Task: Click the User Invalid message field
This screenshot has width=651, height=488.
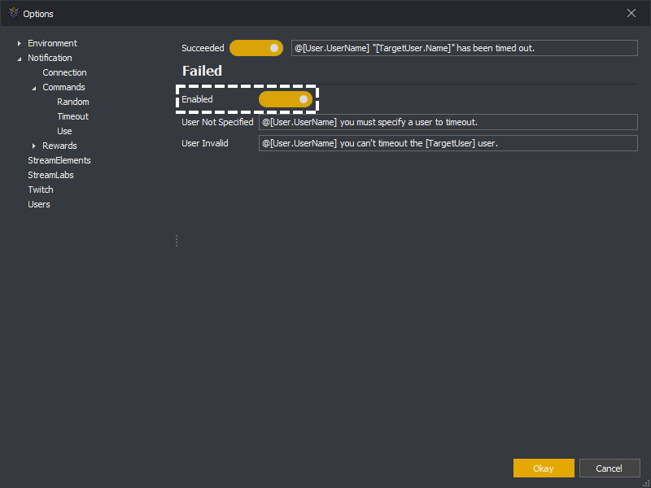Action: click(448, 143)
